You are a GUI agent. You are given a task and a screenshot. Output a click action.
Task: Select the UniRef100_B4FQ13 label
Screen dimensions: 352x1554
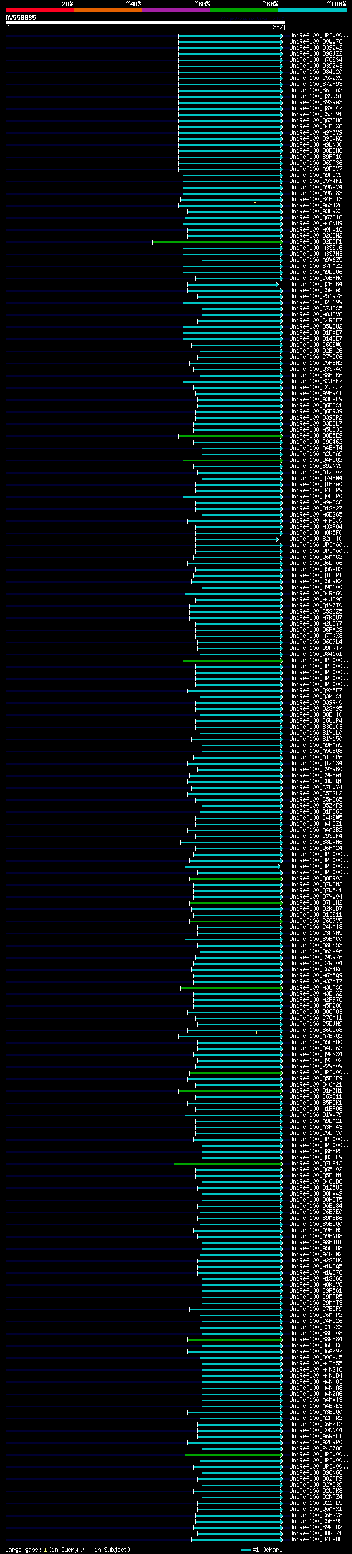pyautogui.click(x=316, y=199)
